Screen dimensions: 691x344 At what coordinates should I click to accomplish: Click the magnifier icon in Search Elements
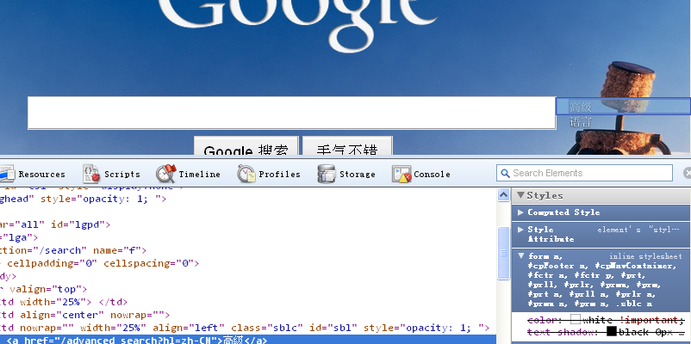click(x=505, y=174)
